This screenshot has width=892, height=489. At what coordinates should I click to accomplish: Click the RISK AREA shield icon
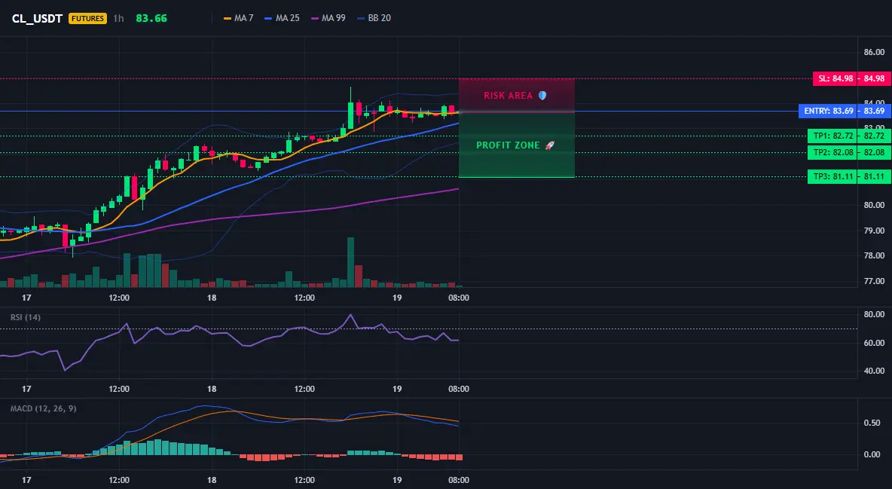(542, 96)
